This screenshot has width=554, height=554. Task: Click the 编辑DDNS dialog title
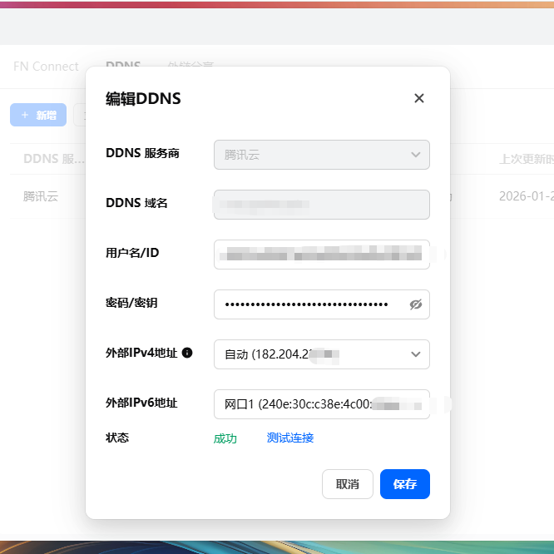coord(143,99)
